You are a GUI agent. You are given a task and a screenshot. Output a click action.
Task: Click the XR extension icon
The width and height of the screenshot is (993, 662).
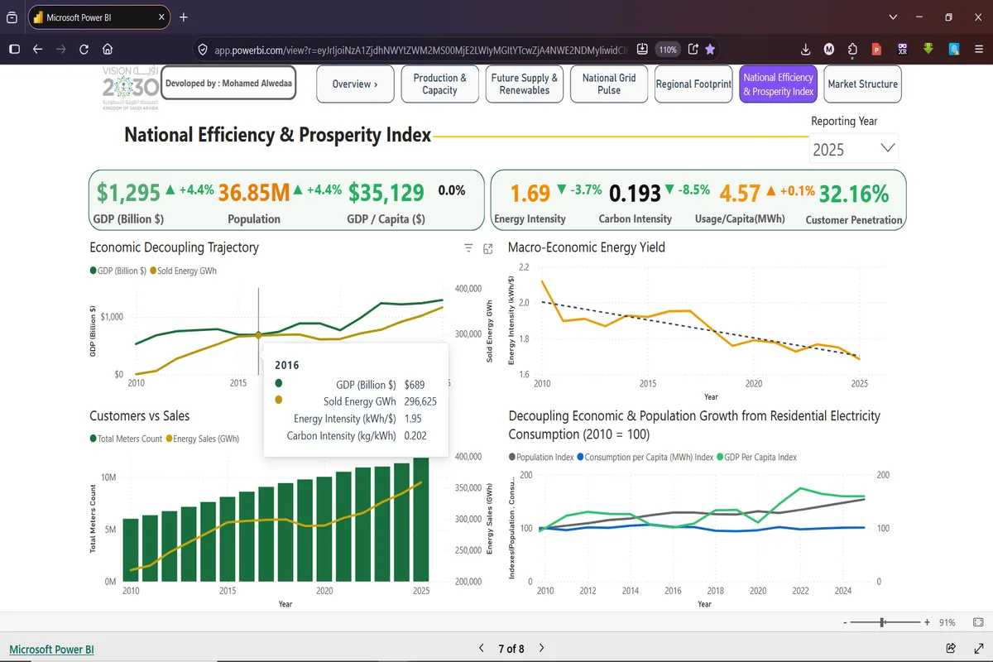pyautogui.click(x=903, y=49)
